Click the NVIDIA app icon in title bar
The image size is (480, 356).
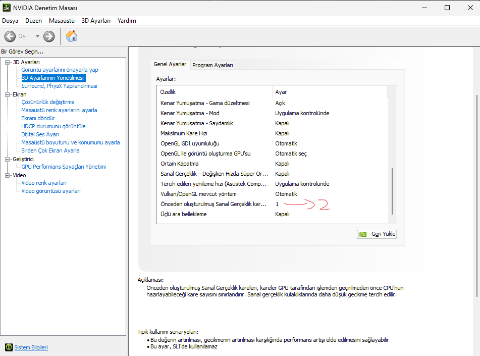[x=7, y=8]
